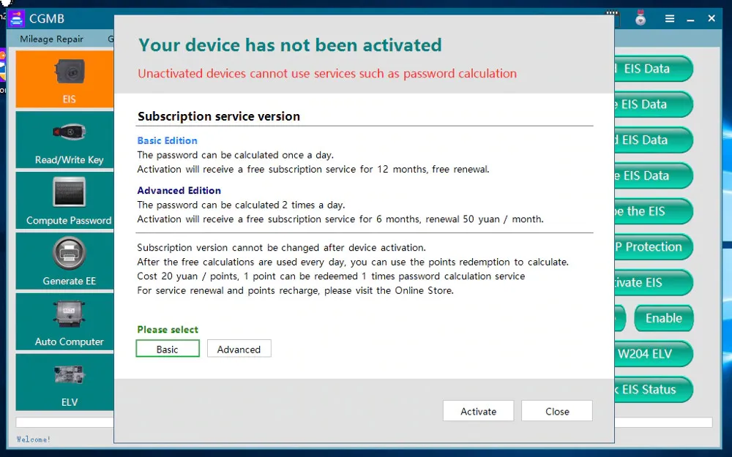Open the Mileage Repair menu
Image resolution: width=732 pixels, height=457 pixels.
51,39
